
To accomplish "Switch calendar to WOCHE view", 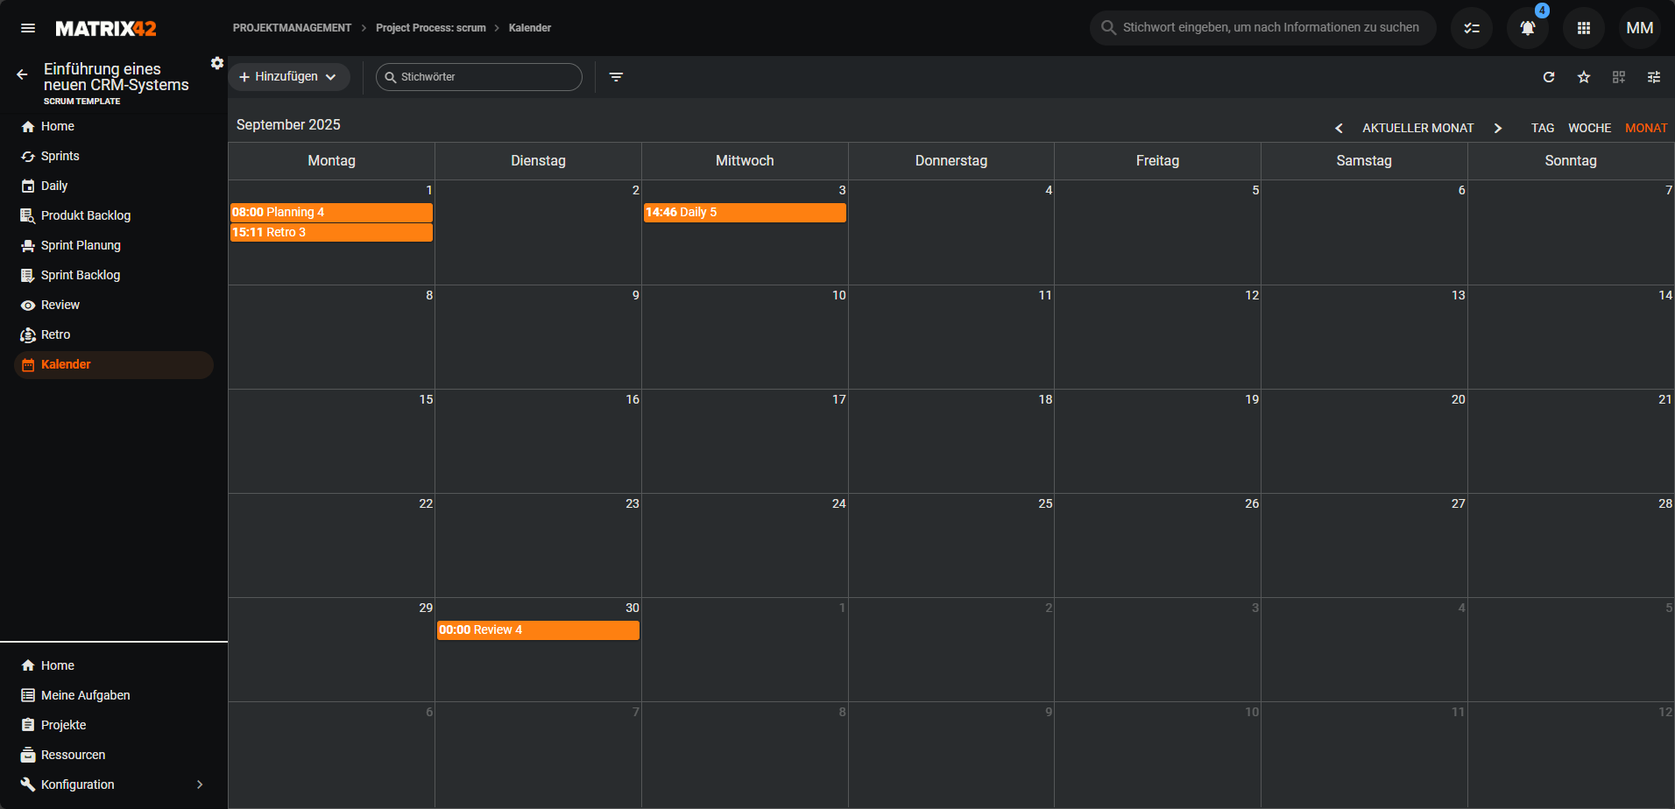I will click(x=1589, y=128).
